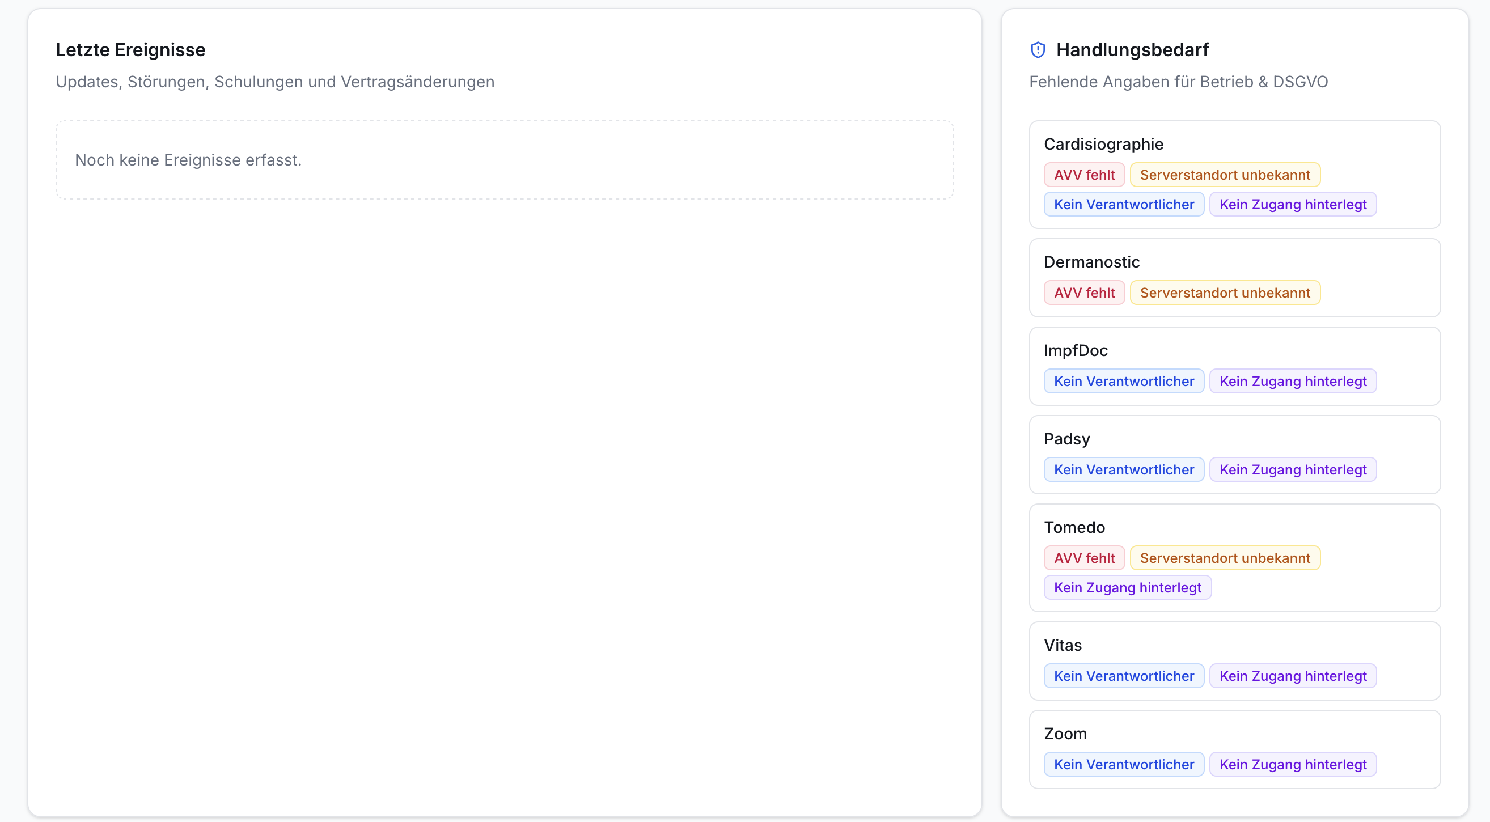Click Serverstandort unbekannt tag under Dermanostic

coord(1225,293)
